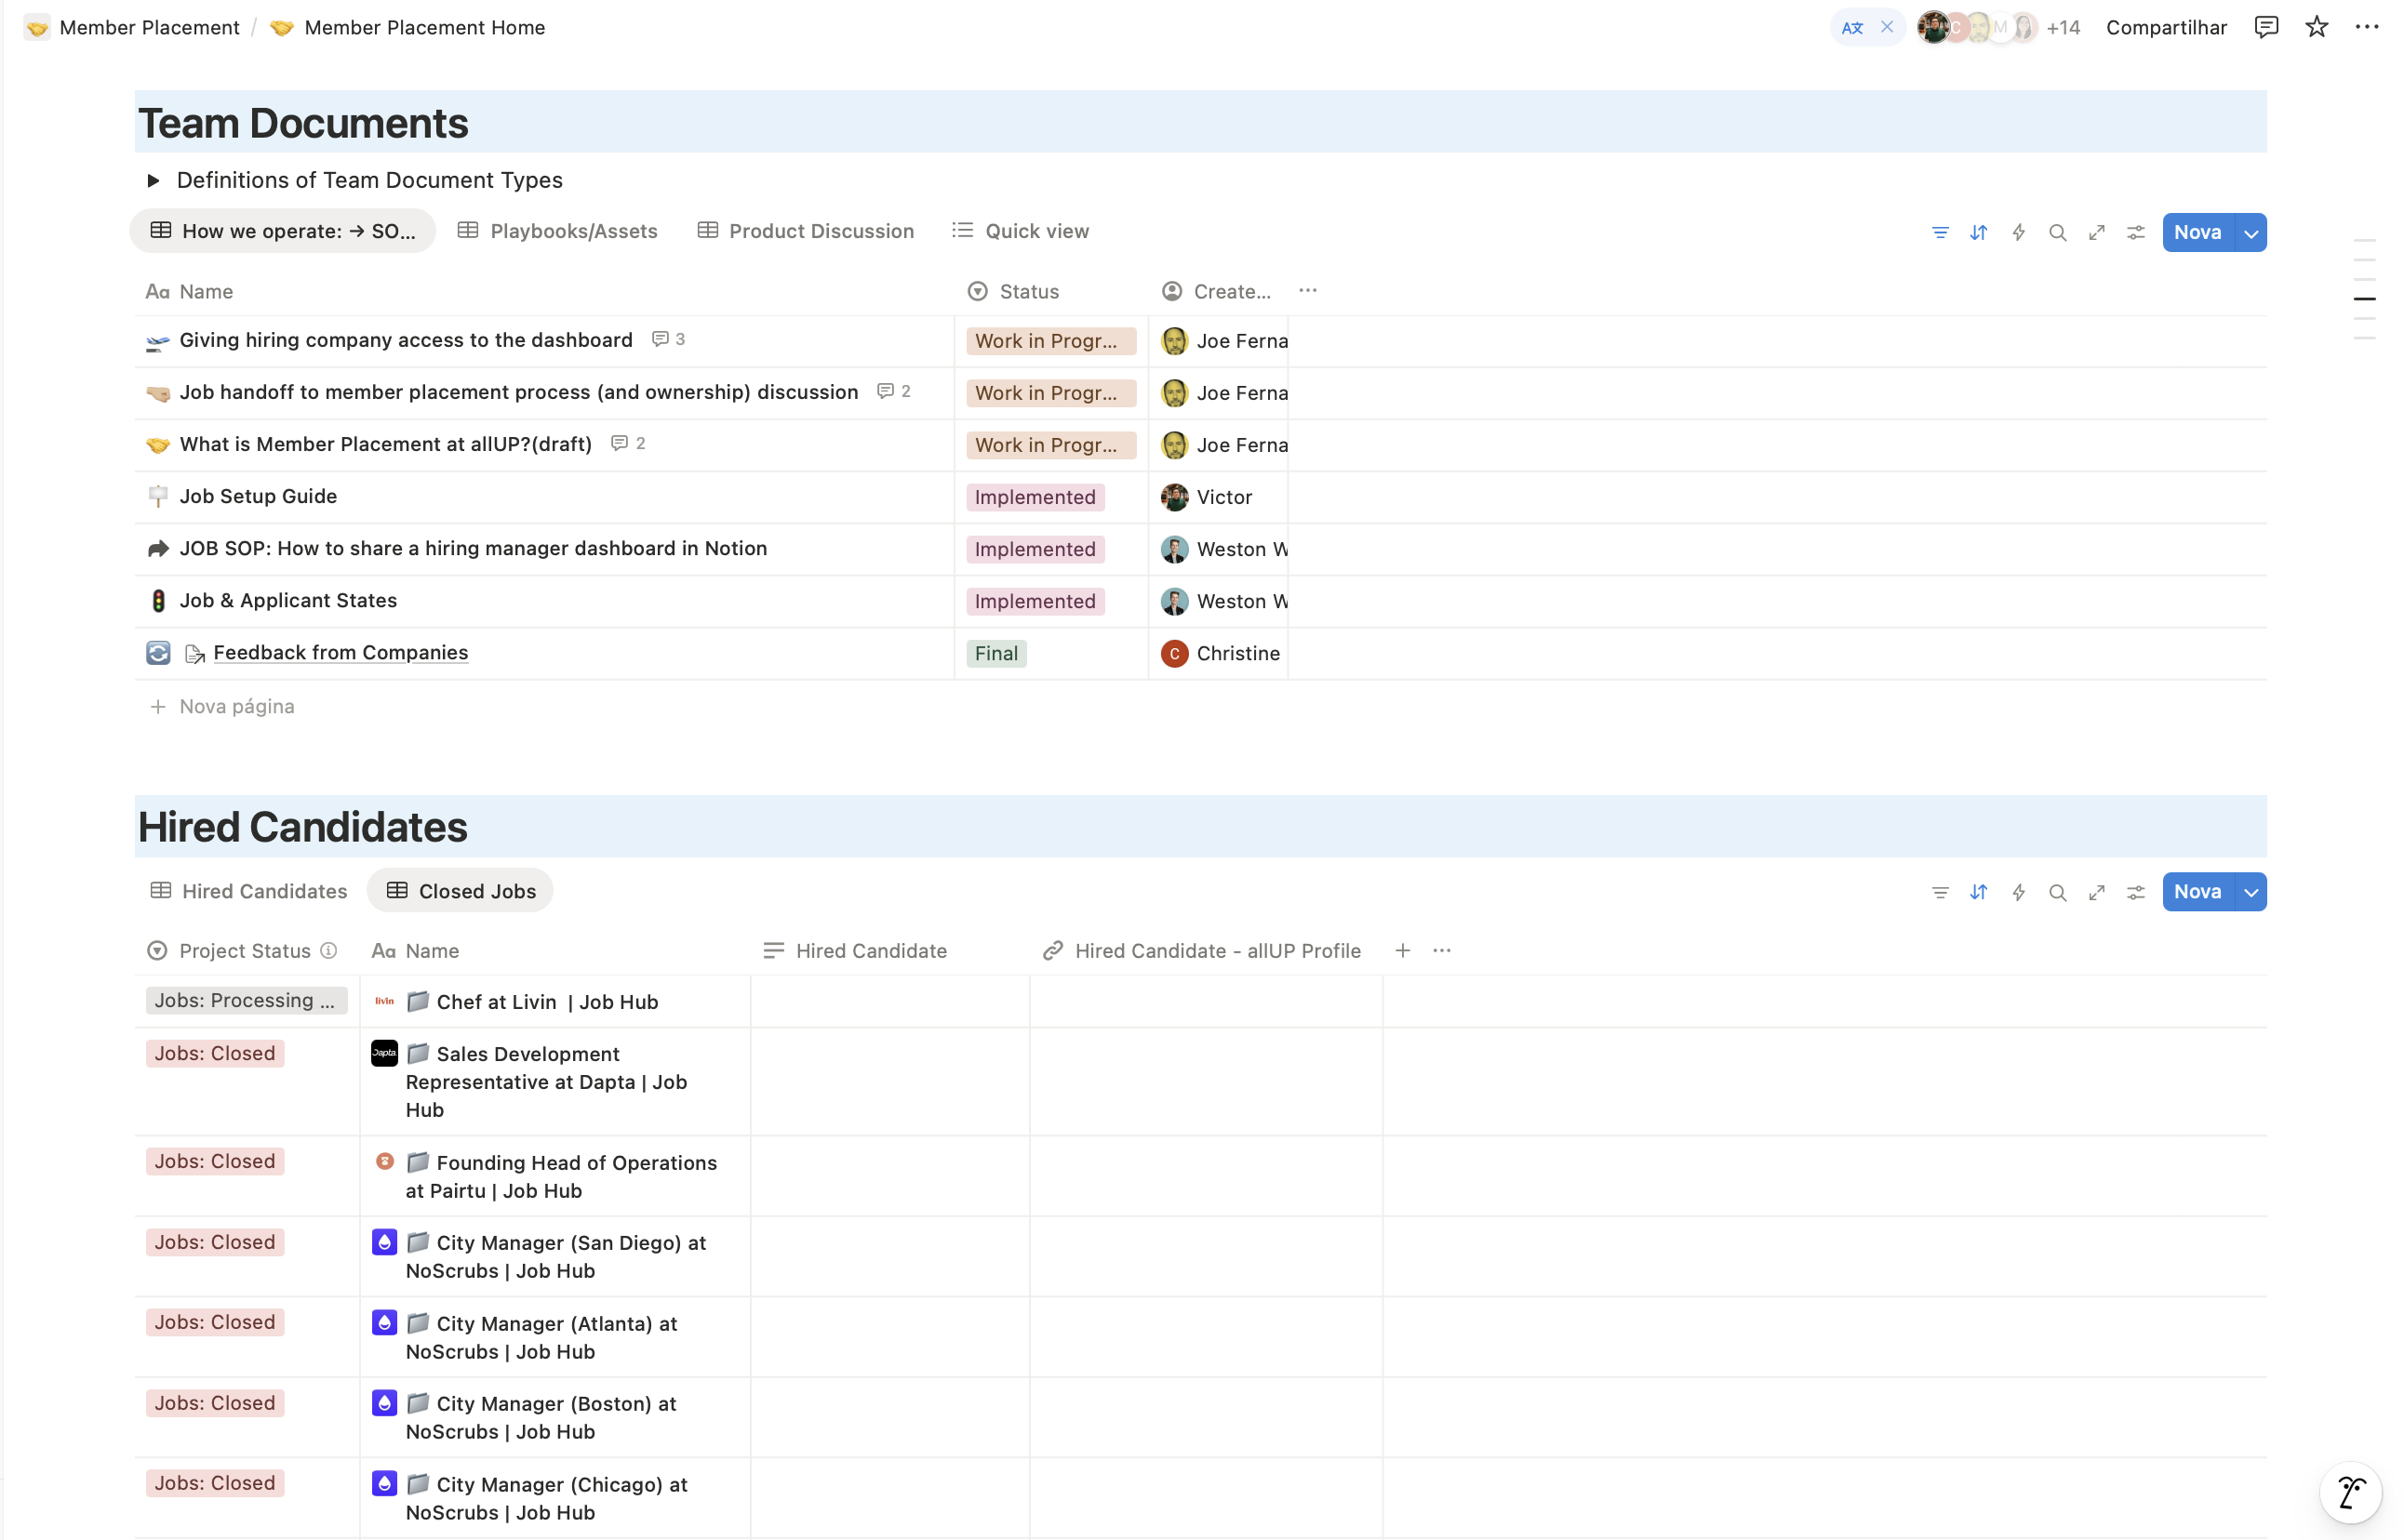Click Compartilhar to share the page

[x=2165, y=27]
